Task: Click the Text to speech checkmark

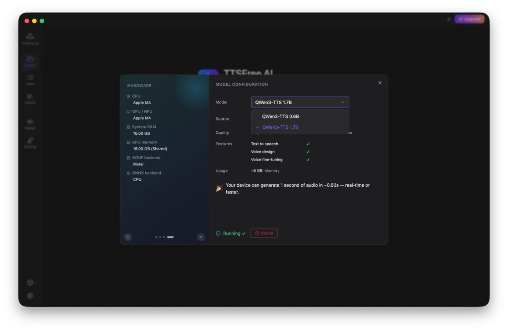Action: 308,144
